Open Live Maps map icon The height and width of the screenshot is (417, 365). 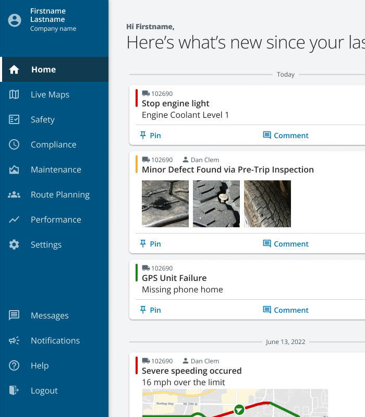pos(14,94)
